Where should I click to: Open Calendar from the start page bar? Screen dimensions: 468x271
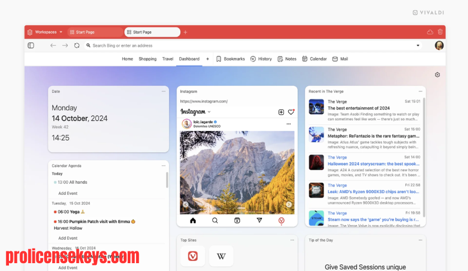314,59
